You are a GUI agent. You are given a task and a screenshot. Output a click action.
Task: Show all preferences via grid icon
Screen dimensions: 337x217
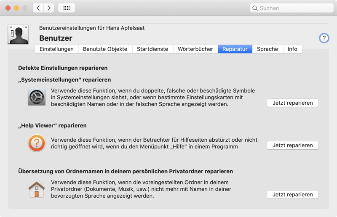67,8
